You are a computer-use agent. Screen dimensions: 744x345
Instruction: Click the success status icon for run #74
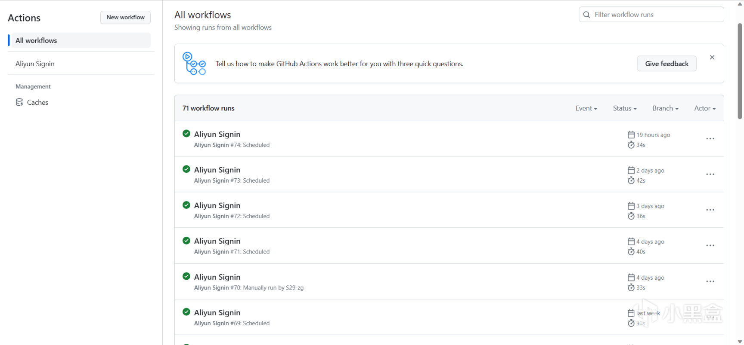tap(186, 134)
